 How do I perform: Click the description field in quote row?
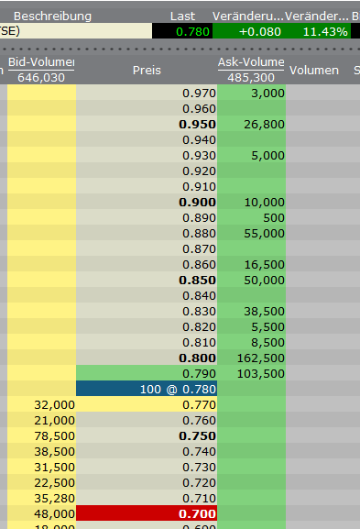click(x=76, y=31)
